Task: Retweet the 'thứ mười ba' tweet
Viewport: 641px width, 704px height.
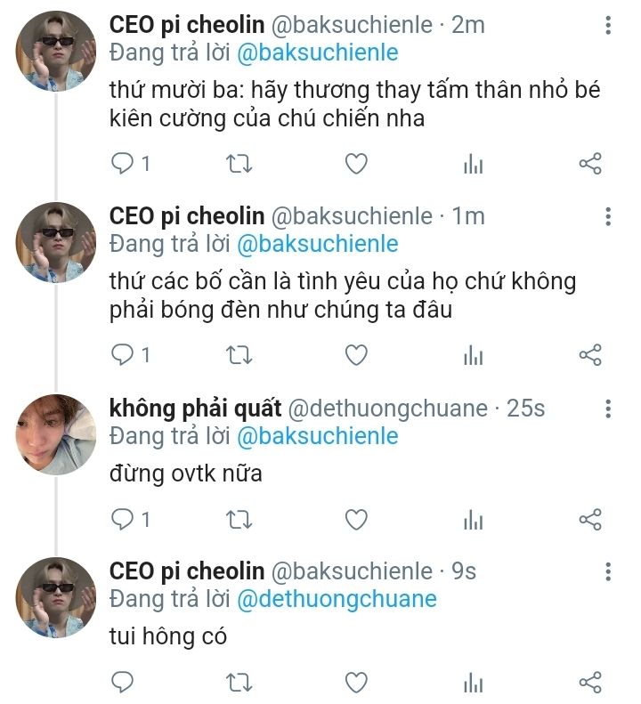Action: coord(239,164)
